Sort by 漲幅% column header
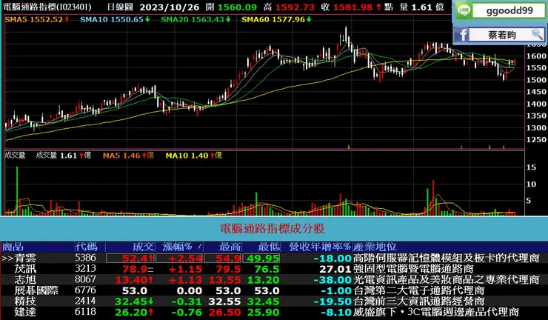The height and width of the screenshot is (320, 548). 177,247
